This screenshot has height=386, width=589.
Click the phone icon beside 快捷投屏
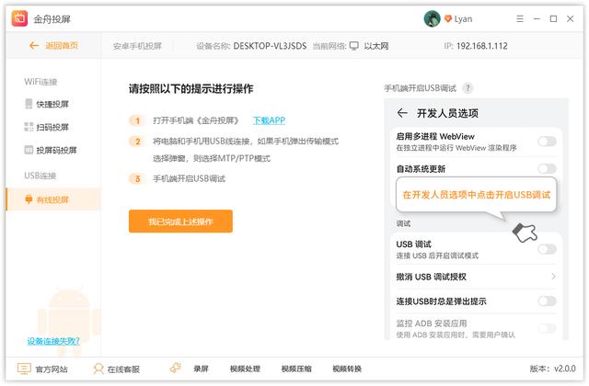click(x=29, y=104)
